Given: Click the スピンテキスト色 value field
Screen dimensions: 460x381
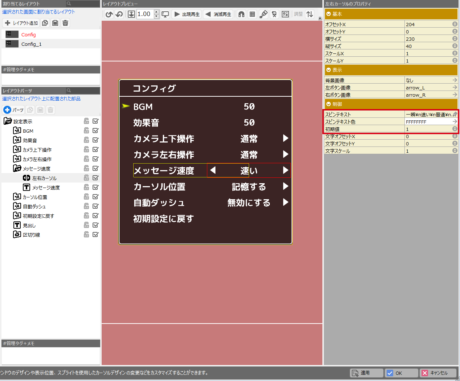Looking at the screenshot, I should pos(428,122).
